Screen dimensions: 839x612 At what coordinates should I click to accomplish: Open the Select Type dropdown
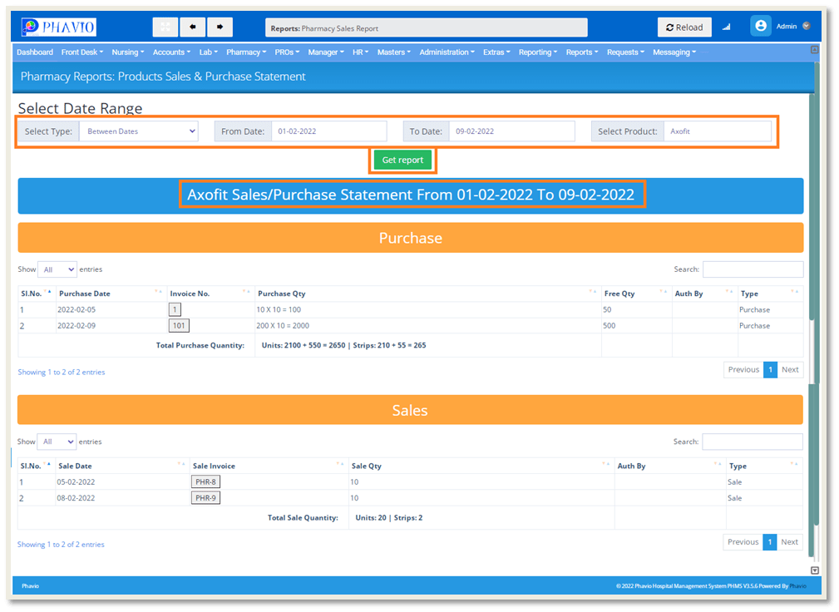tap(139, 131)
